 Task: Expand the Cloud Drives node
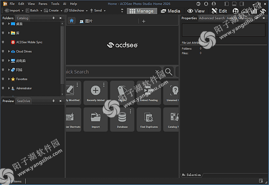(x=9, y=51)
